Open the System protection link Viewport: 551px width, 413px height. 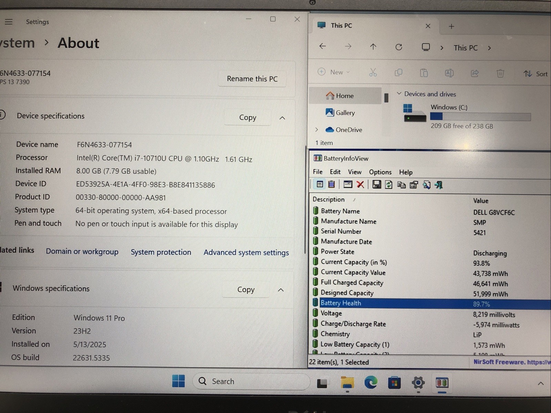click(161, 252)
